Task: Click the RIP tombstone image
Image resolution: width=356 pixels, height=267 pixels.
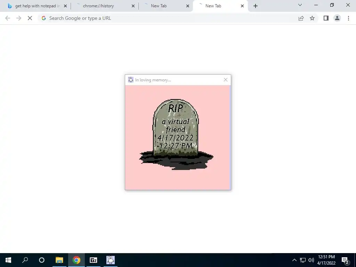Action: (176, 135)
